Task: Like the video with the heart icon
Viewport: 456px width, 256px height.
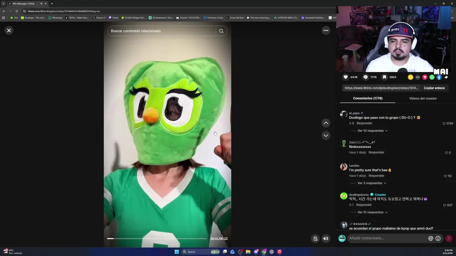Action: (346, 77)
